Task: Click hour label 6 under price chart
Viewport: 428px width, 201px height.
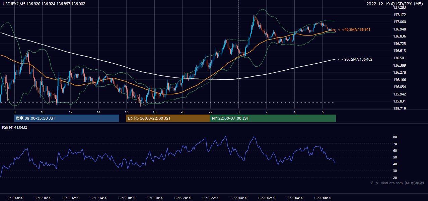Action: pos(322,112)
